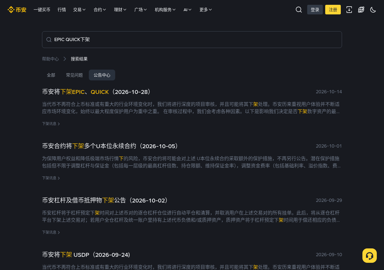Image resolution: width=384 pixels, height=270 pixels.
Task: Open announcement 币安杠杆及借币抵押物下架公告
Action: click(106, 200)
